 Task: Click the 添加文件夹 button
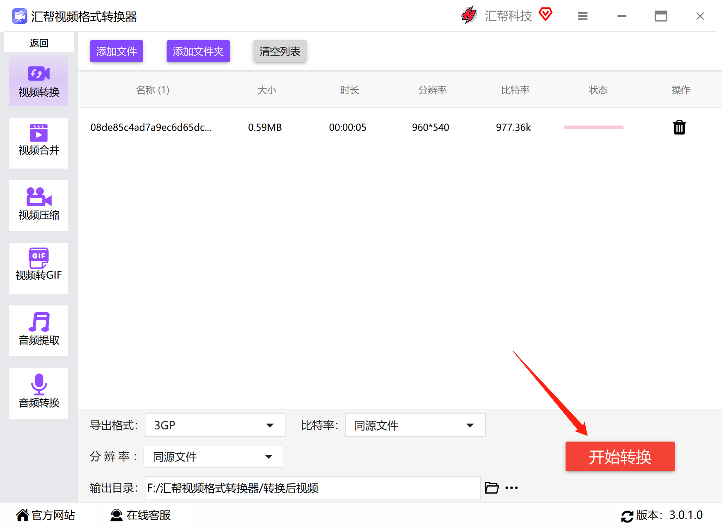coord(198,51)
